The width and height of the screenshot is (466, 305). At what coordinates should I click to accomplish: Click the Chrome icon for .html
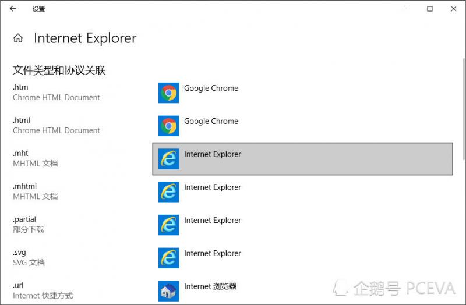[169, 126]
